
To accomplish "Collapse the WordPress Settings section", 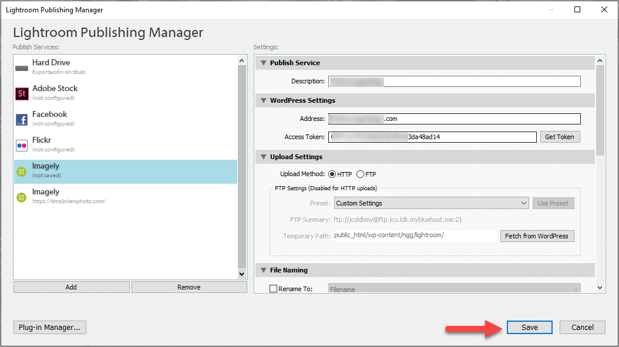I will (x=263, y=100).
